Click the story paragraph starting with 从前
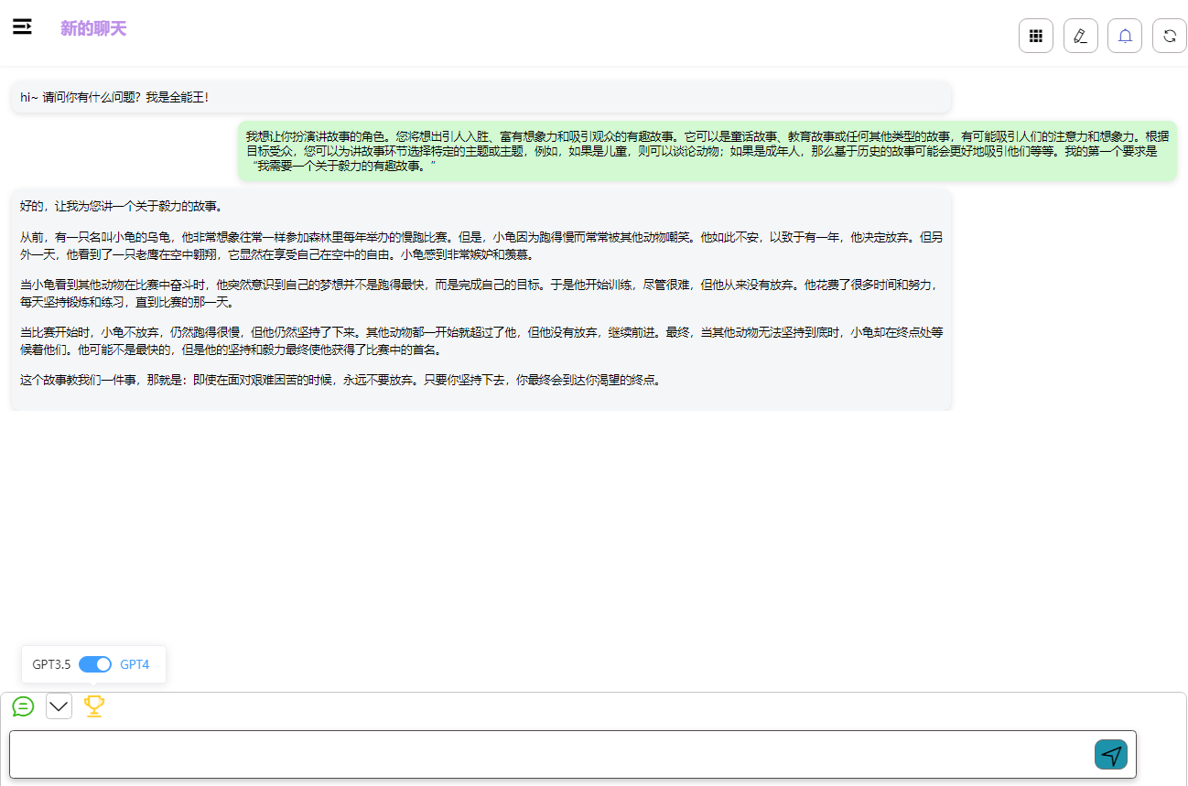This screenshot has height=786, width=1188. click(481, 245)
